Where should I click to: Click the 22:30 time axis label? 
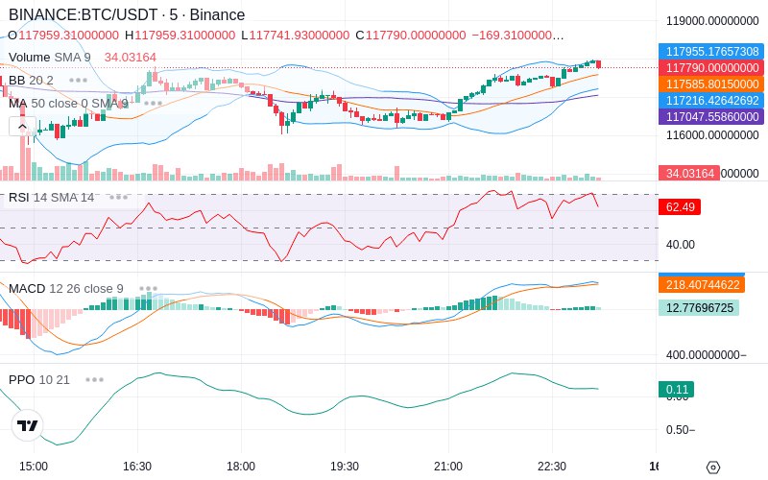click(x=552, y=467)
